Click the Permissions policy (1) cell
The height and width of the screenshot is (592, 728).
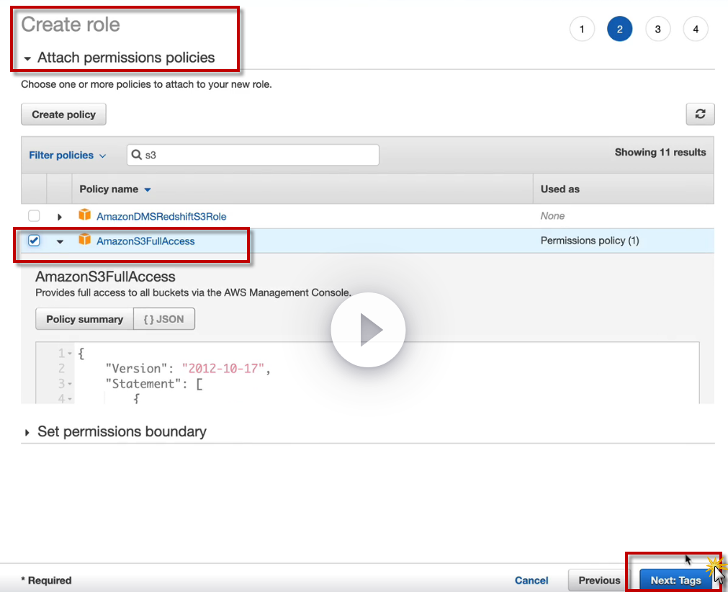coord(590,241)
